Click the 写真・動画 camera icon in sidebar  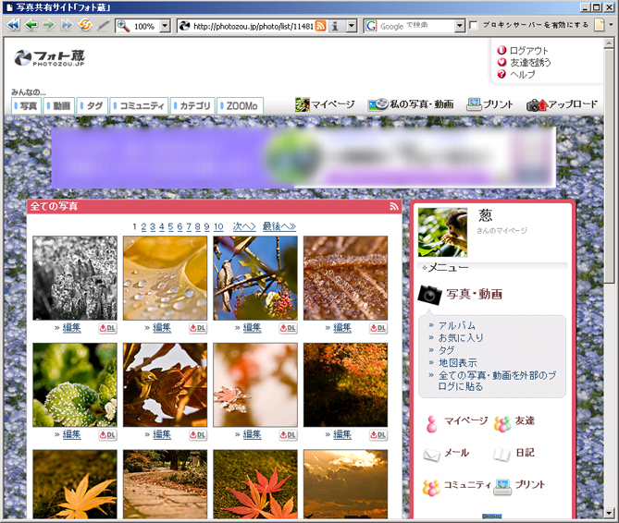tap(429, 295)
